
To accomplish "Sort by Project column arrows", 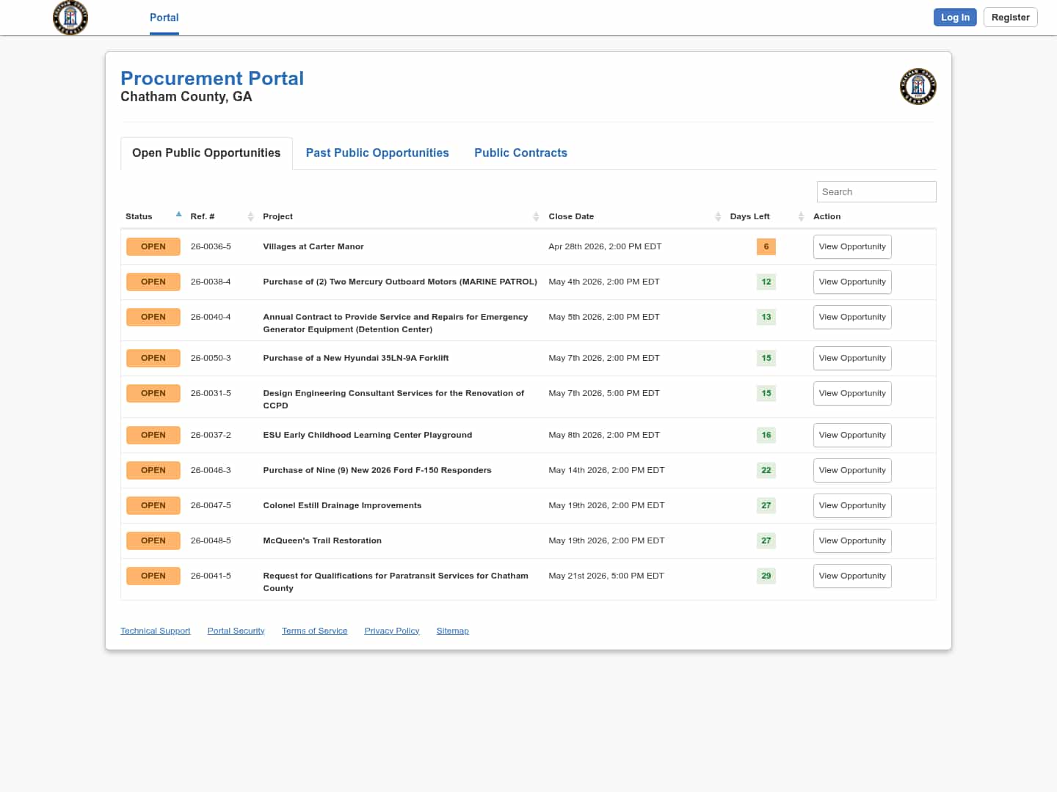I will pos(536,216).
